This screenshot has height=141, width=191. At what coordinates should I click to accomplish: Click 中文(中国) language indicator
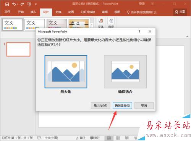51,138
